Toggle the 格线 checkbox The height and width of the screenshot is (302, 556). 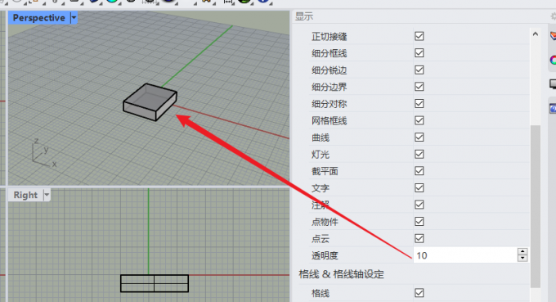[x=419, y=293]
